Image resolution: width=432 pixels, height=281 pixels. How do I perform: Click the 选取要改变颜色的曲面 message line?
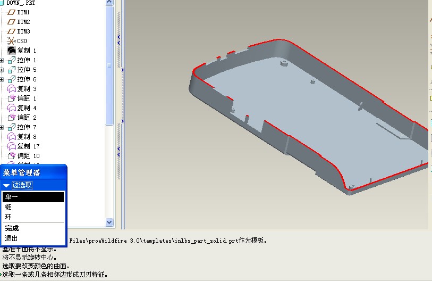pyautogui.click(x=36, y=266)
